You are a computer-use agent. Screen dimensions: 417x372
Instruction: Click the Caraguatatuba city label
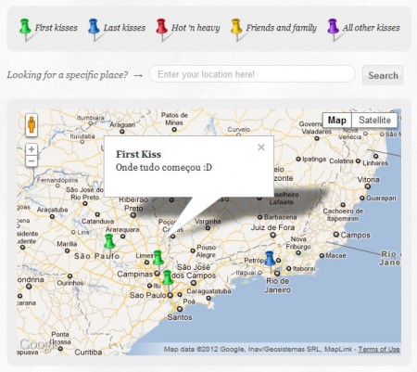(208, 291)
